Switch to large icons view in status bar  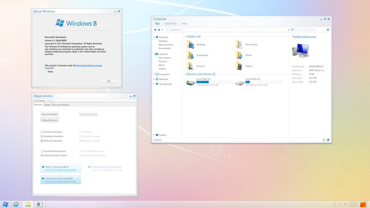[x=328, y=140]
